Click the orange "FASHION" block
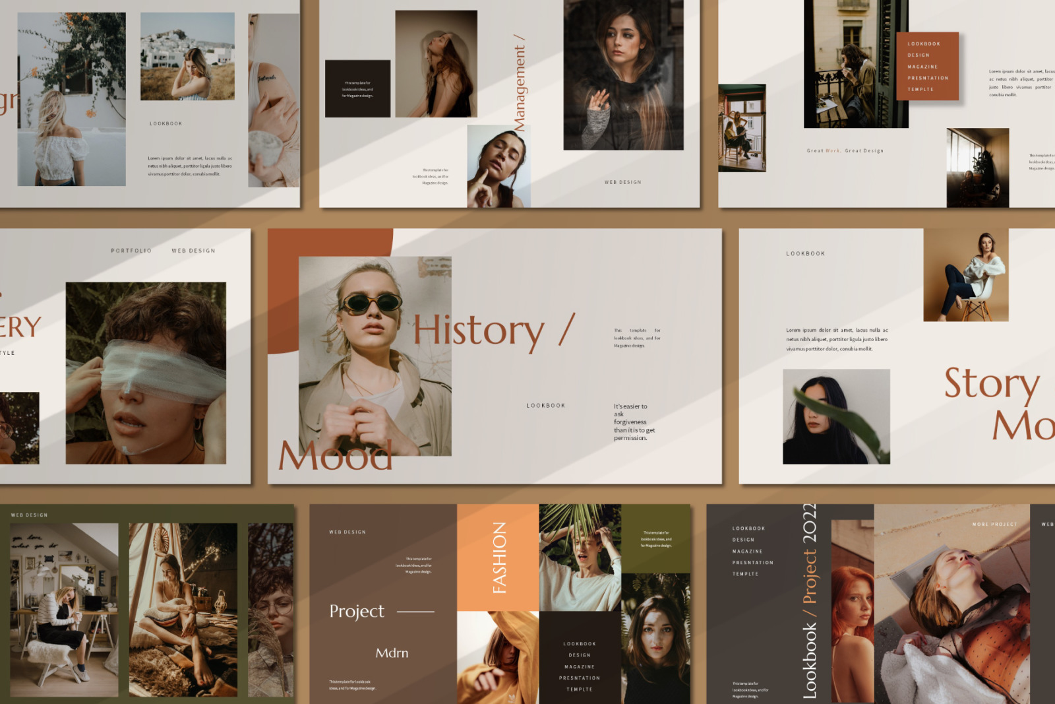This screenshot has width=1055, height=704. 498,557
